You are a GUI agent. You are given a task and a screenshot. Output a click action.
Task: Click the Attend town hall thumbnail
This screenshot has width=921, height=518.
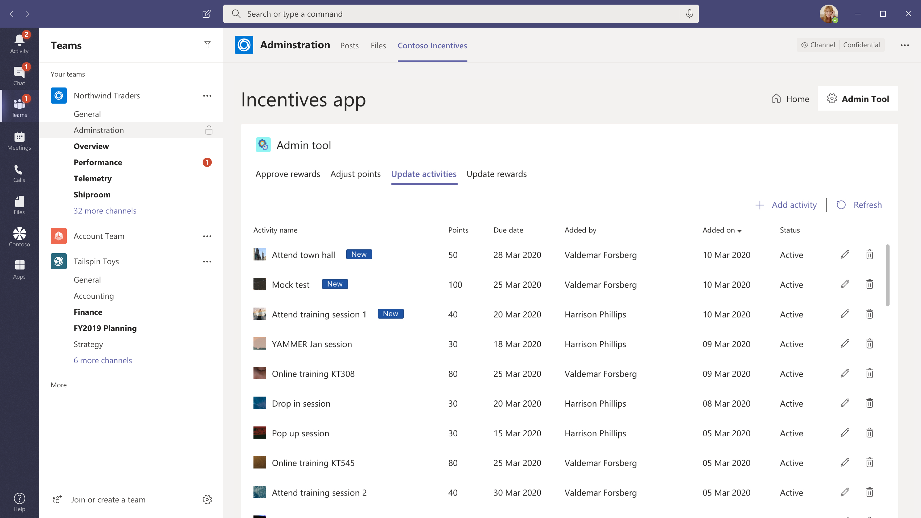click(259, 254)
